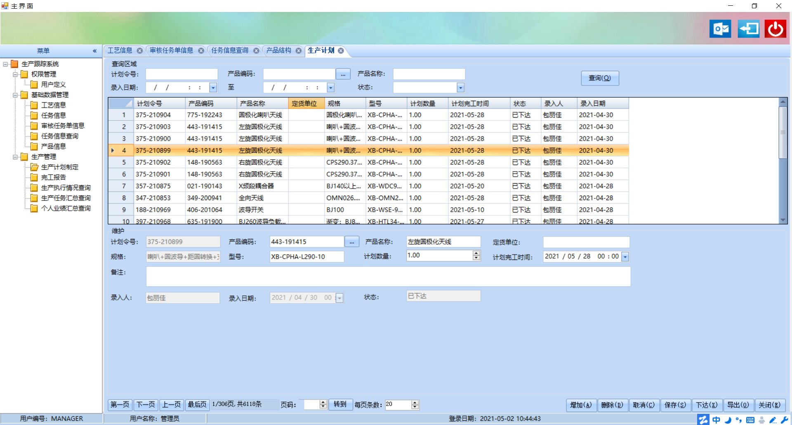Collapse the 基础数据管理 tree node

[15, 95]
